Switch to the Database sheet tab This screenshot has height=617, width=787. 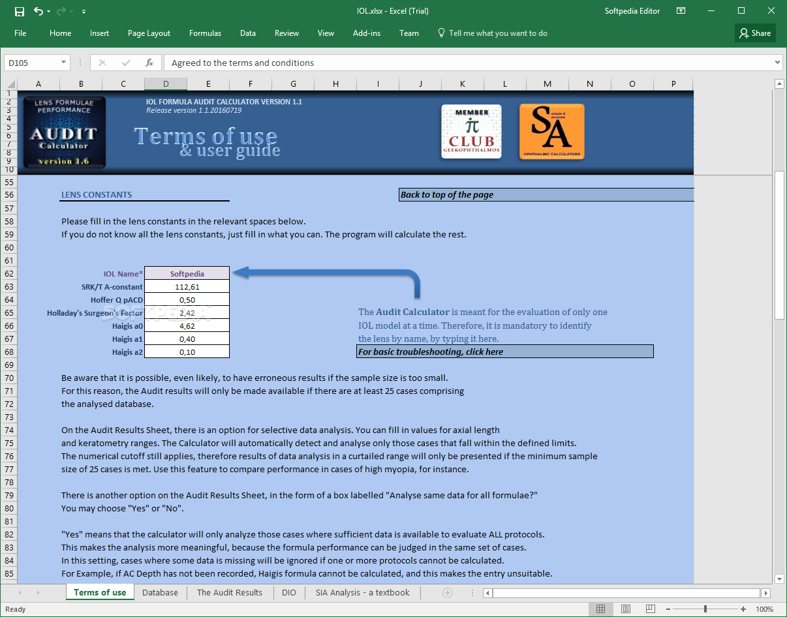pos(160,592)
